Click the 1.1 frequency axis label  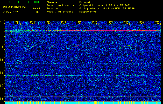coord(2,34)
